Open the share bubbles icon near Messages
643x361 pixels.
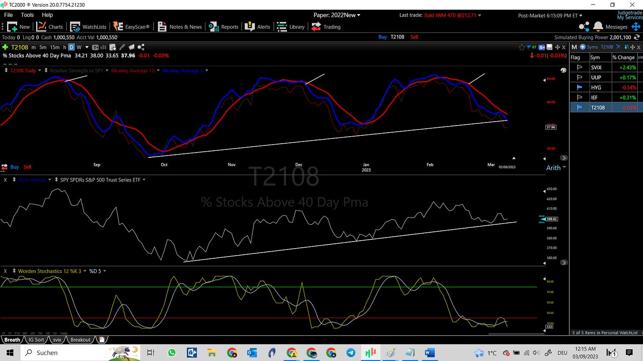pyautogui.click(x=584, y=26)
